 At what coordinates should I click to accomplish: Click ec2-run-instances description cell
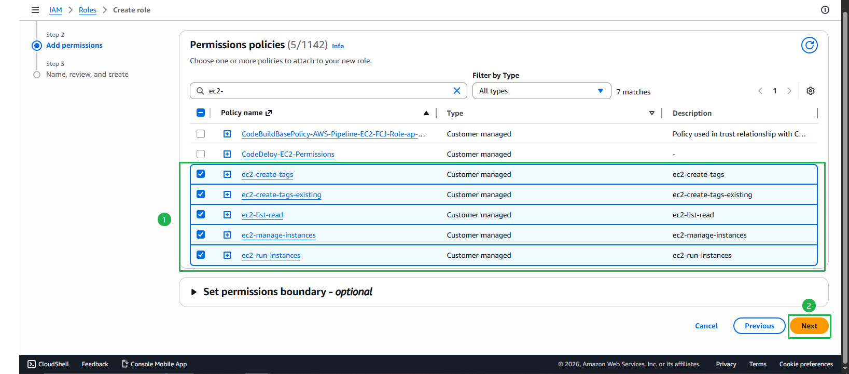tap(702, 255)
